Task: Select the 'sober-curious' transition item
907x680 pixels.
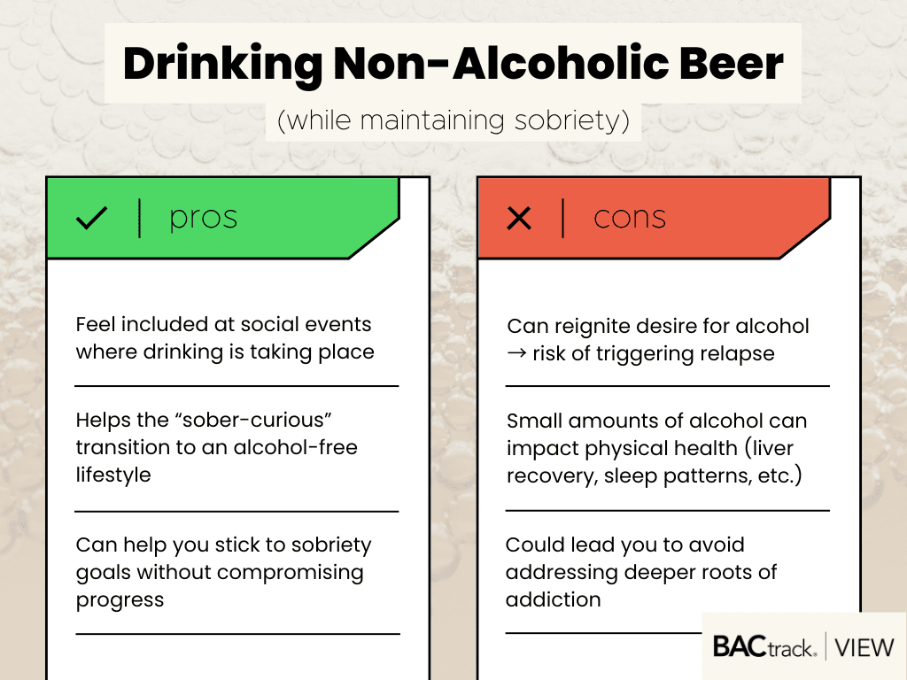Action: (x=216, y=447)
